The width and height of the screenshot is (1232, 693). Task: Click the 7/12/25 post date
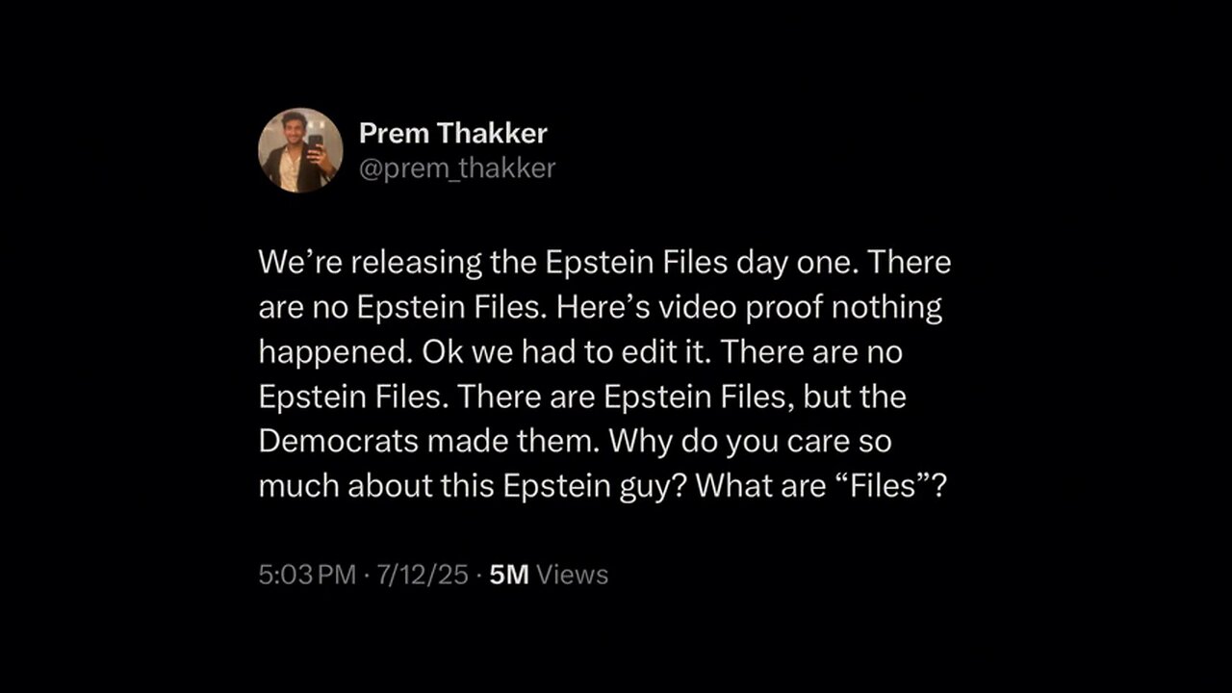pyautogui.click(x=423, y=575)
